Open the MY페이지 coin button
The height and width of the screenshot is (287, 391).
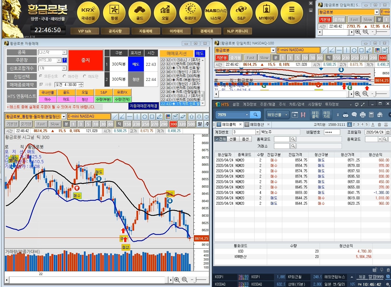pos(267,13)
